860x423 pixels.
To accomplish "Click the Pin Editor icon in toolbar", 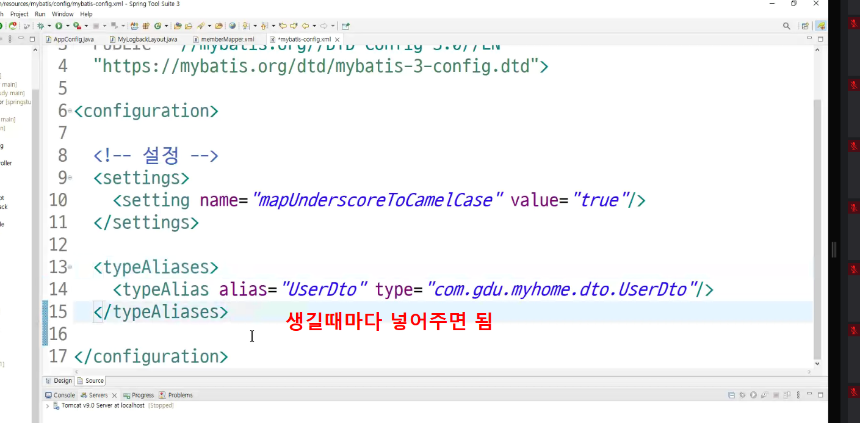I will click(345, 26).
